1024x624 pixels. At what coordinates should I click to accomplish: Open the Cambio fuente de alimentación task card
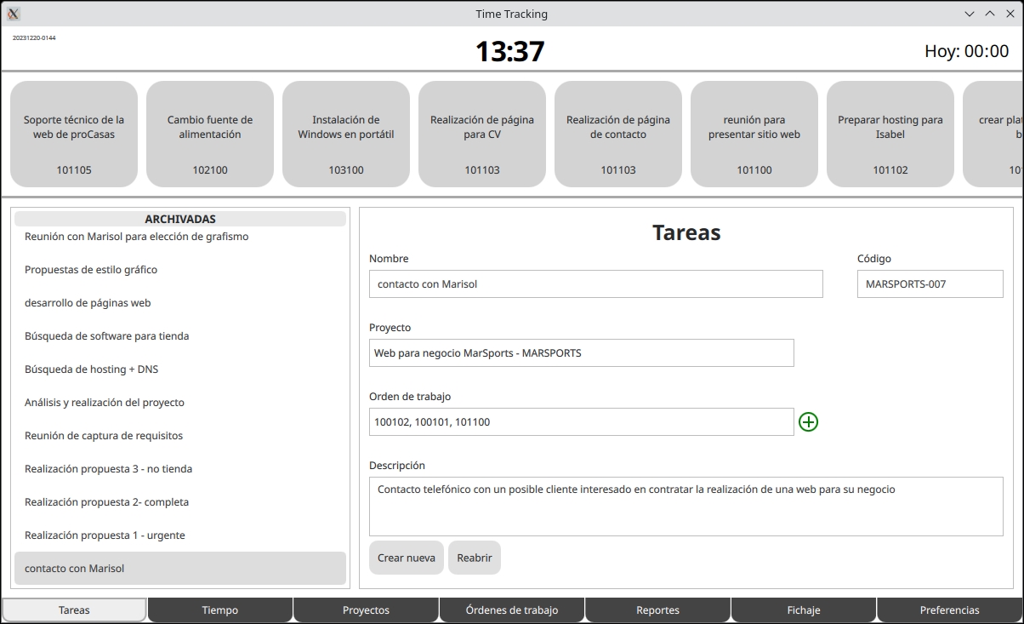(x=209, y=133)
